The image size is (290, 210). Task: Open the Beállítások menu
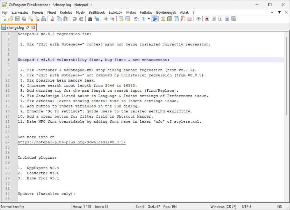96,12
